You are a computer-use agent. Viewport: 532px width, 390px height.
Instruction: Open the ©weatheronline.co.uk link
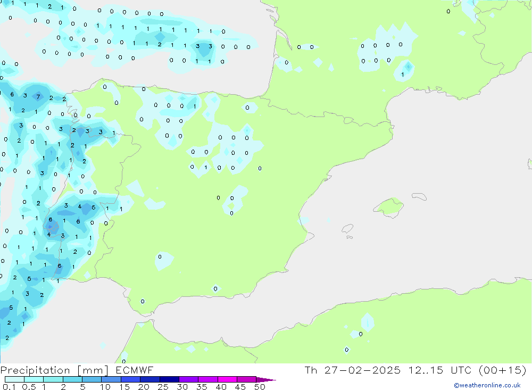pos(487,385)
